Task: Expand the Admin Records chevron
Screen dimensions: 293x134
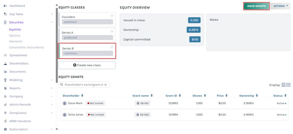Action: [x=52, y=105]
